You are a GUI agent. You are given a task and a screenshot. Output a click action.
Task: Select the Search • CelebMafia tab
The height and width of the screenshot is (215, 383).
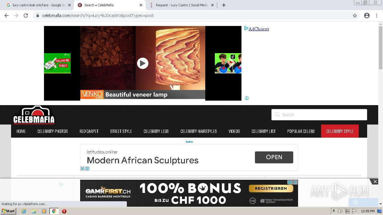109,5
